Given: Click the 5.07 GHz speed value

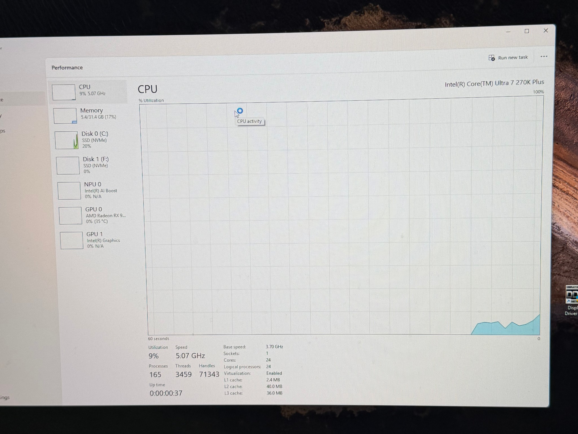Looking at the screenshot, I should [x=190, y=355].
